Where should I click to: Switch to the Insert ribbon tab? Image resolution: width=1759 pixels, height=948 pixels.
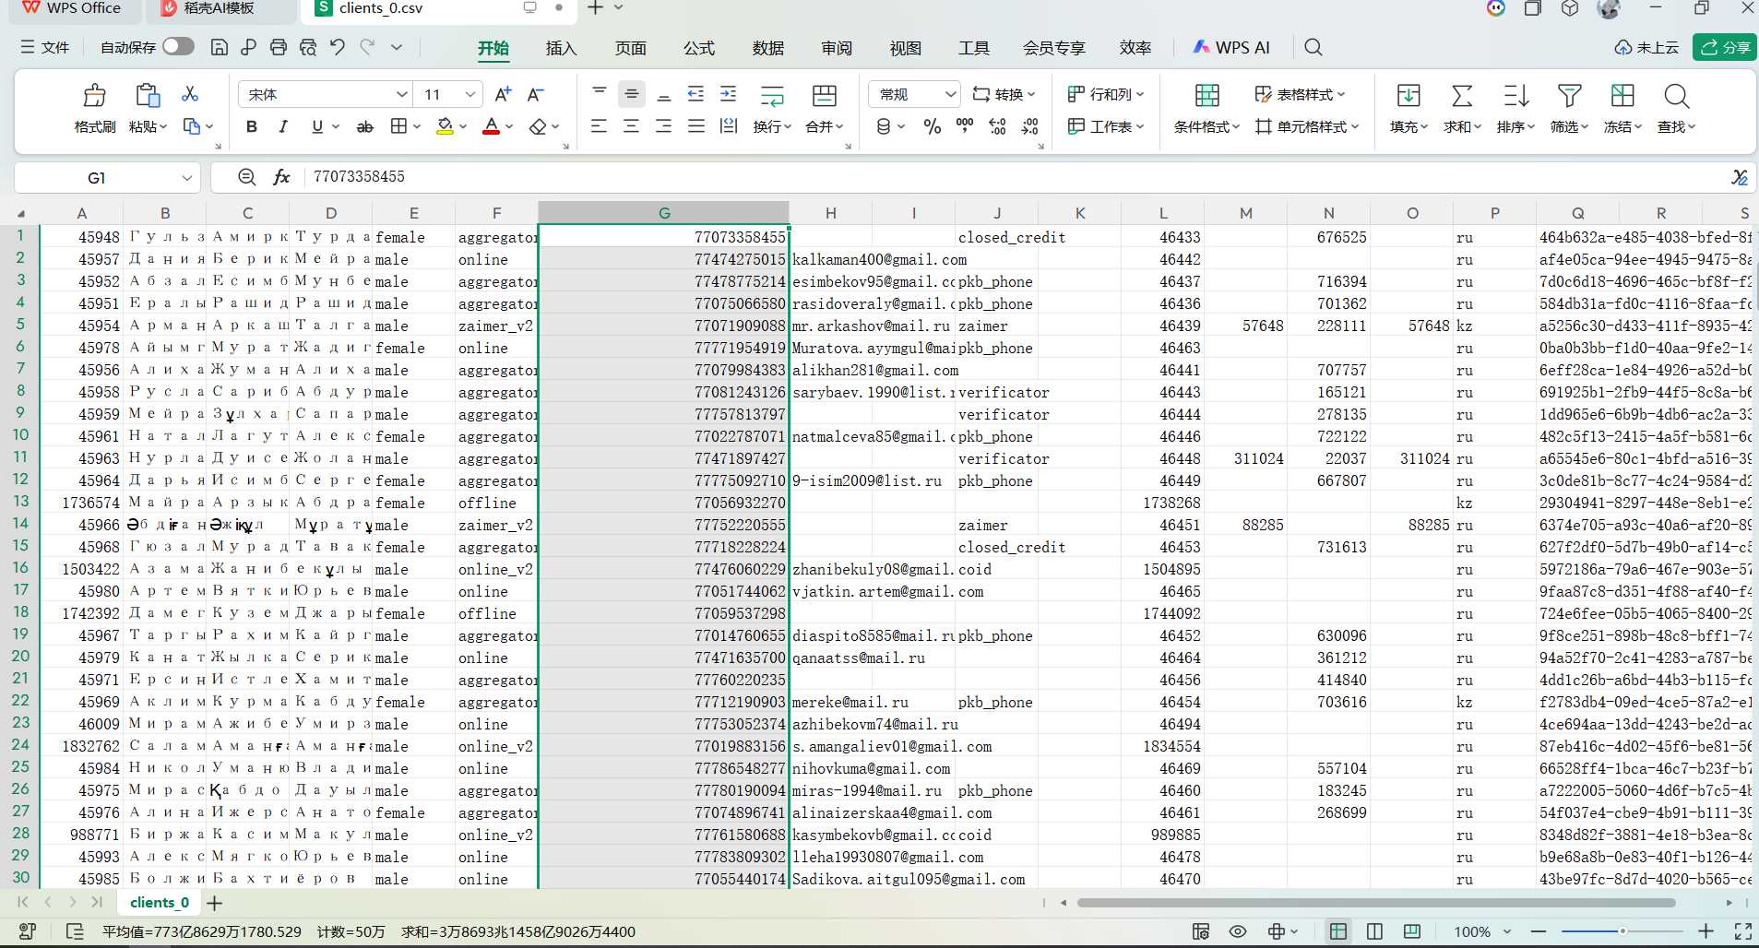561,48
